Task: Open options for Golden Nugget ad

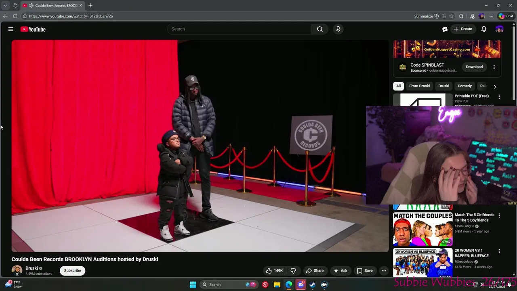Action: [x=494, y=67]
